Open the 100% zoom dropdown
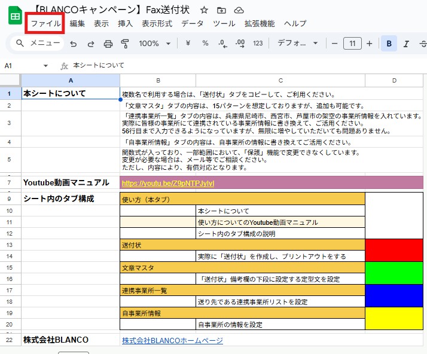 (x=154, y=44)
